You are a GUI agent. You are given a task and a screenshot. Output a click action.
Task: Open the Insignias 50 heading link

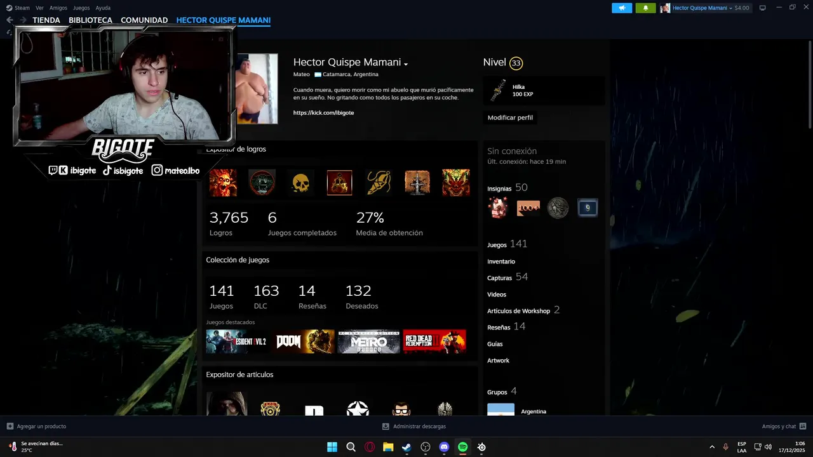[507, 188]
